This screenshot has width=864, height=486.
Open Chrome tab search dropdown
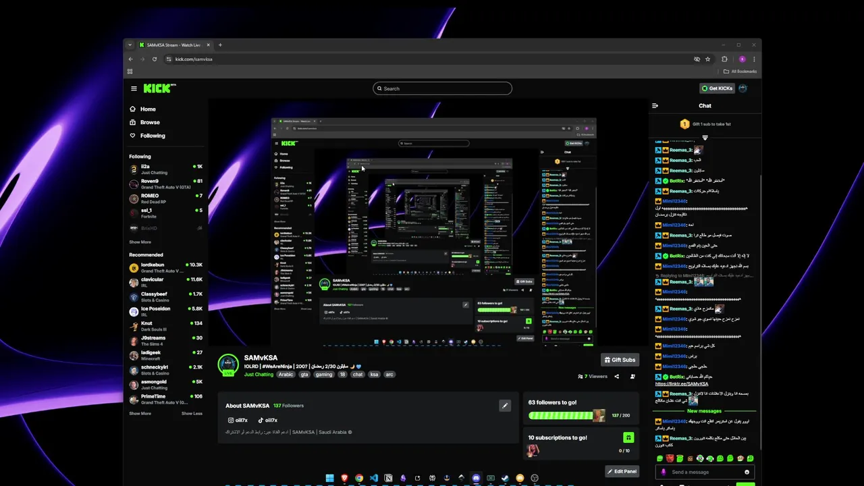pyautogui.click(x=130, y=45)
